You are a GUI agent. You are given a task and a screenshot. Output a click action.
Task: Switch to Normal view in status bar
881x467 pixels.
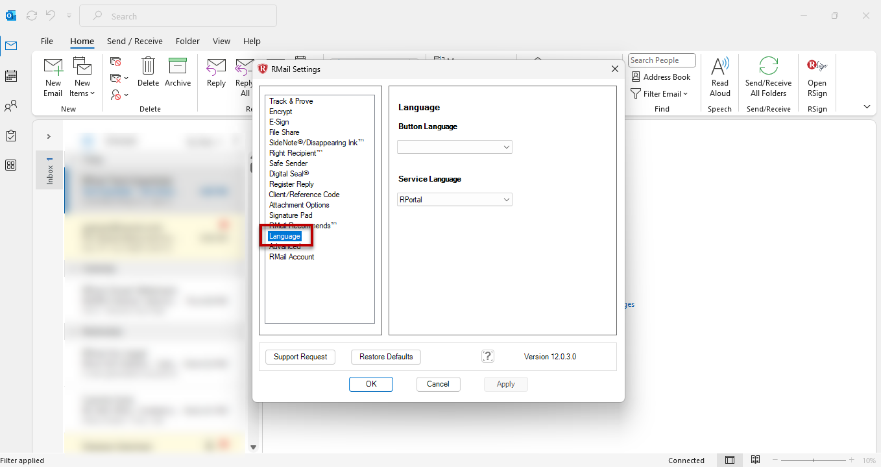[x=730, y=461]
